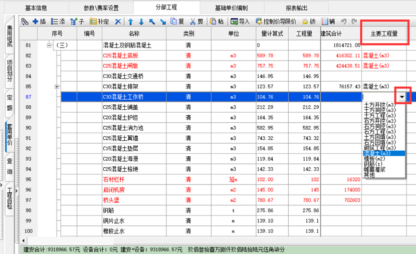Demote item with down-right arrow icon
This screenshot has height=254, width=416.
coord(163,22)
